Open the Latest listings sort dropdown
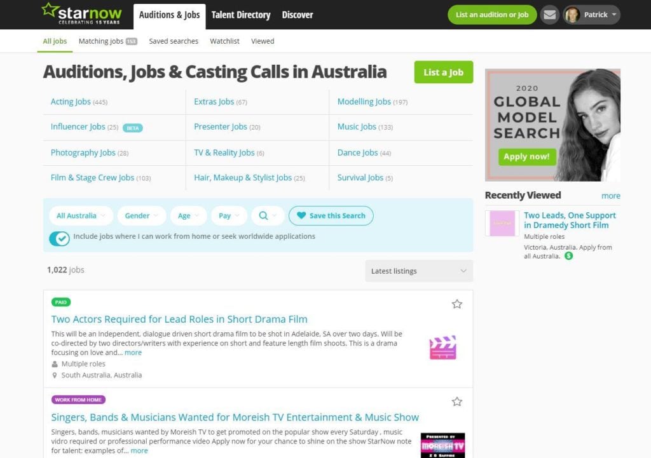The image size is (651, 458). tap(419, 271)
